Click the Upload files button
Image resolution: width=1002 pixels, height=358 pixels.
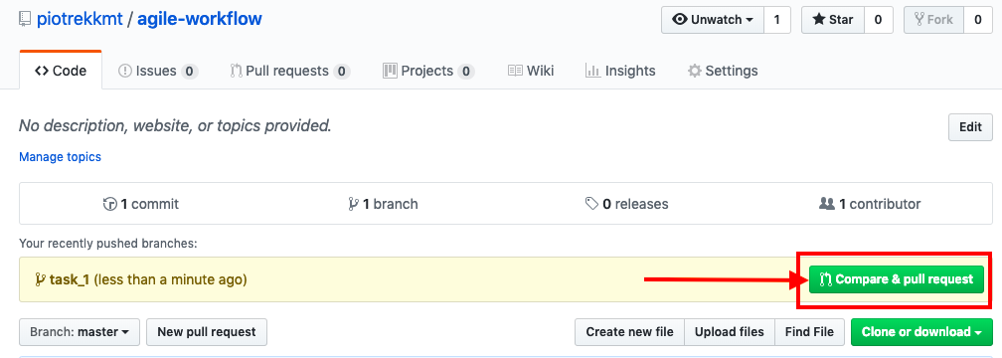pyautogui.click(x=730, y=332)
